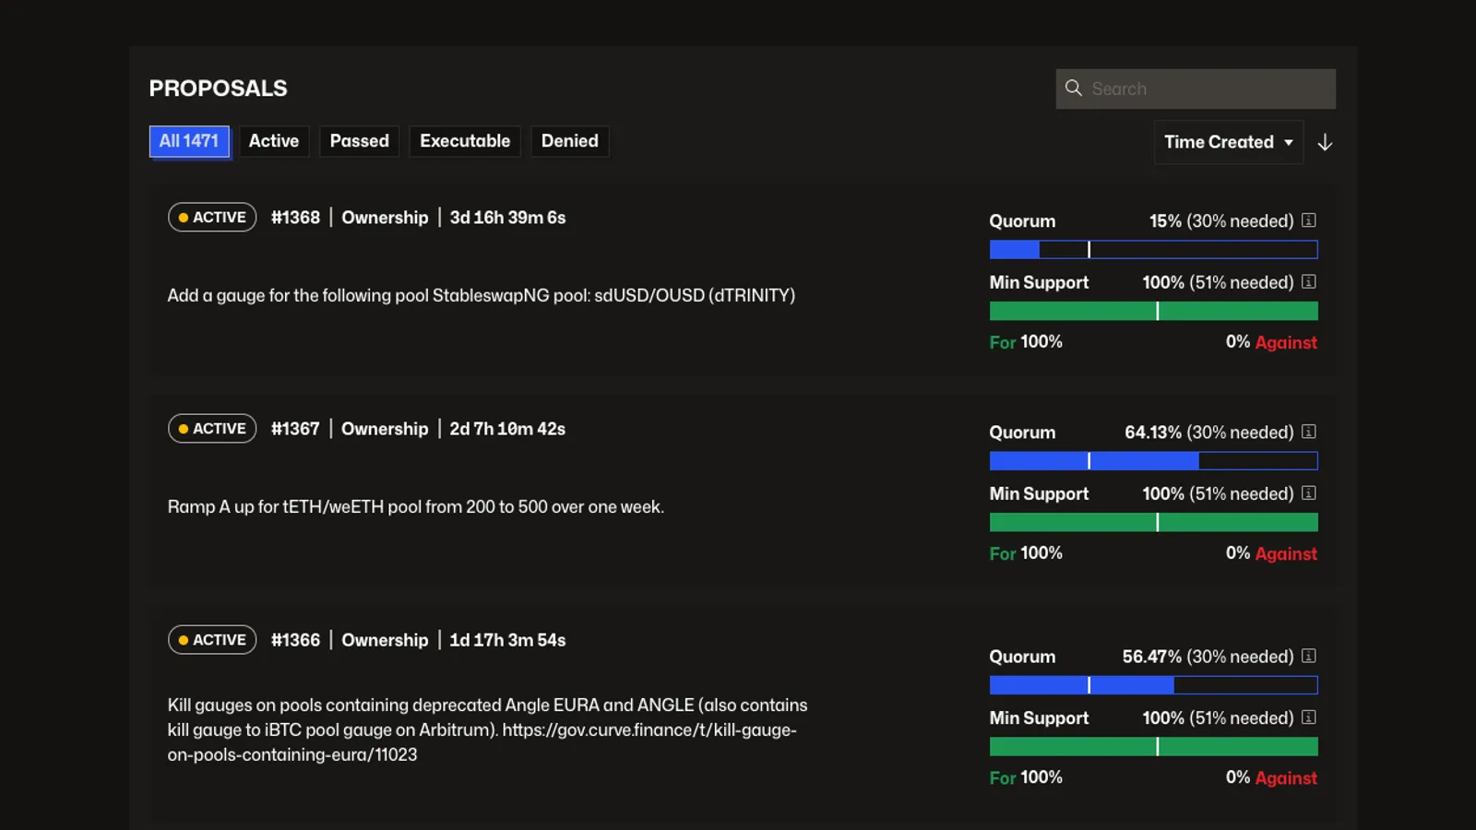Image resolution: width=1476 pixels, height=830 pixels.
Task: Click Ownership label on proposal #1367
Action: [385, 429]
